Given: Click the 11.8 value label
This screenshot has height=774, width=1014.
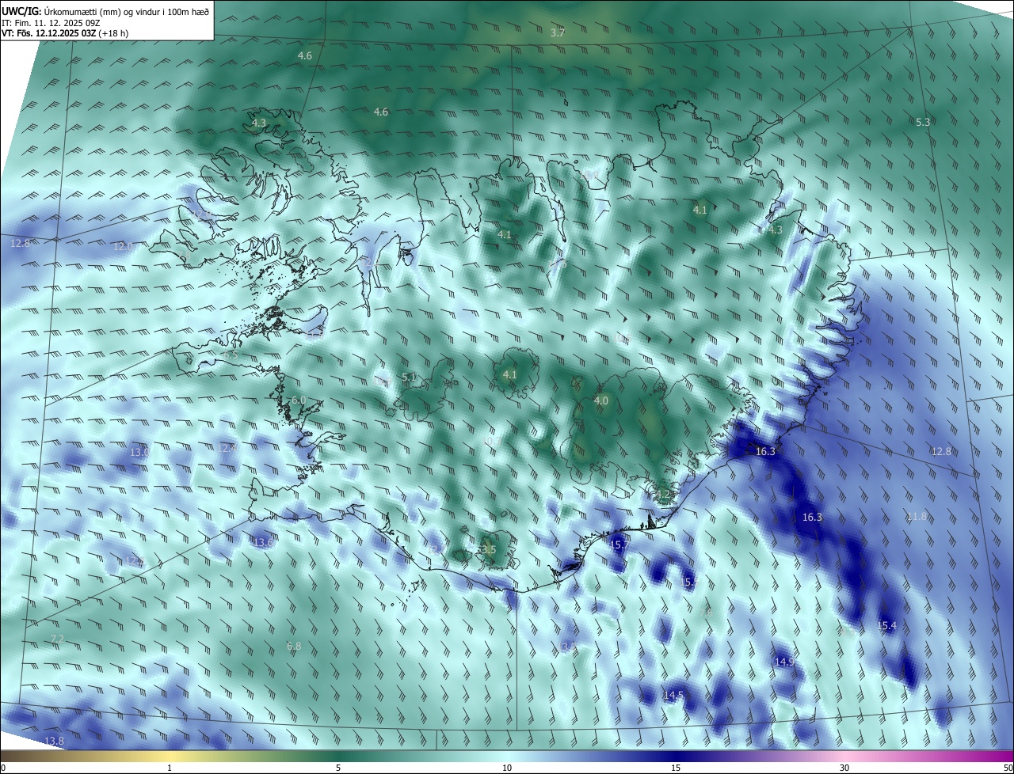Looking at the screenshot, I should point(917,517).
